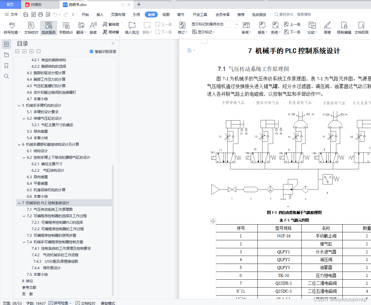Viewport: 371px width, 305px height.
Task: Open the 文件 menu
Action: point(11,14)
